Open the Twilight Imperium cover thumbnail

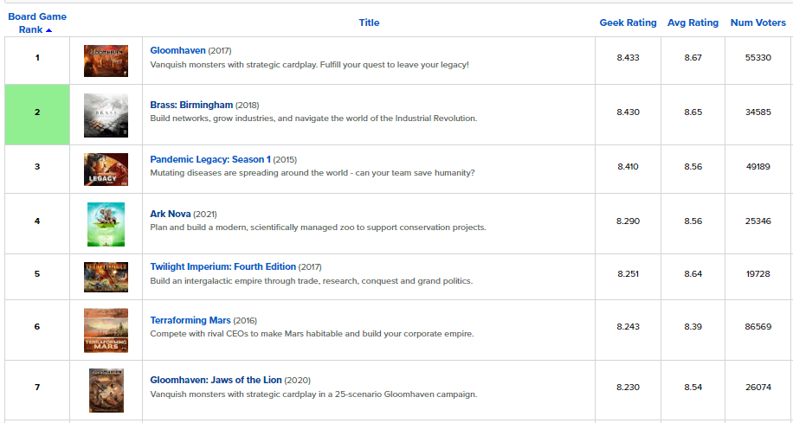tap(106, 277)
